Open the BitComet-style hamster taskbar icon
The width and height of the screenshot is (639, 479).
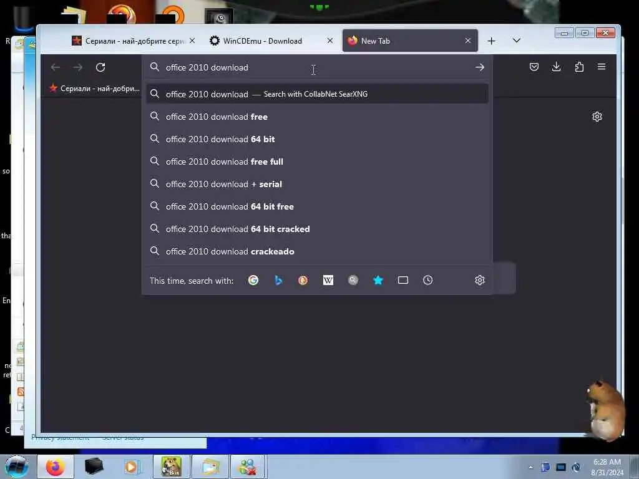pyautogui.click(x=171, y=467)
